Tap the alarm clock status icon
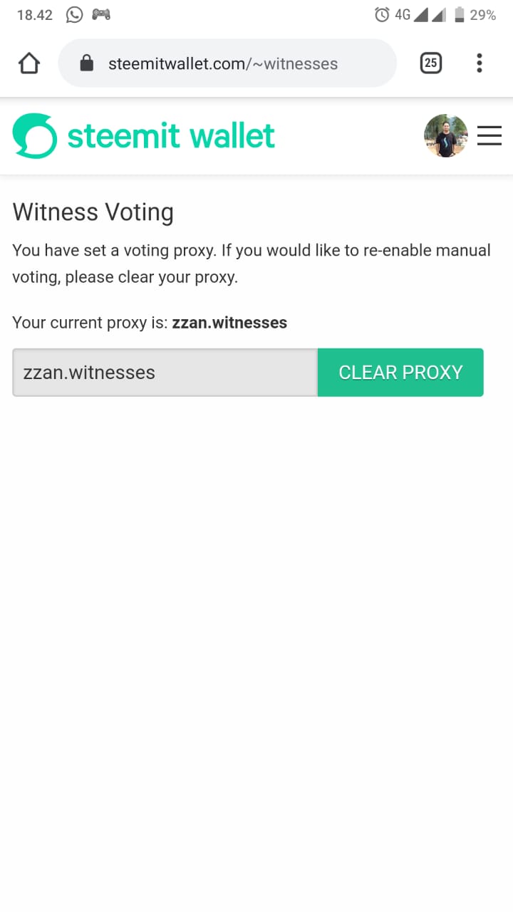This screenshot has width=513, height=912. [382, 14]
